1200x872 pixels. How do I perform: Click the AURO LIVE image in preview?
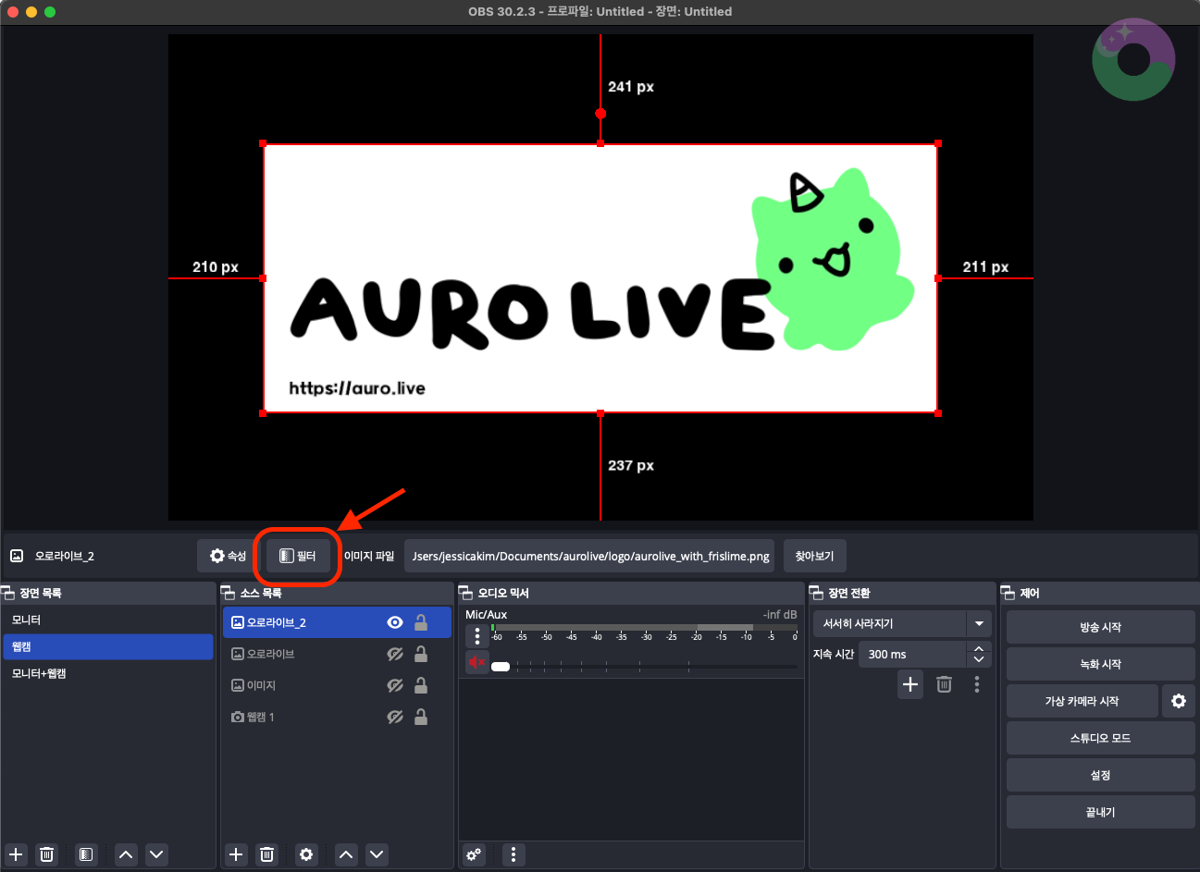tap(600, 278)
